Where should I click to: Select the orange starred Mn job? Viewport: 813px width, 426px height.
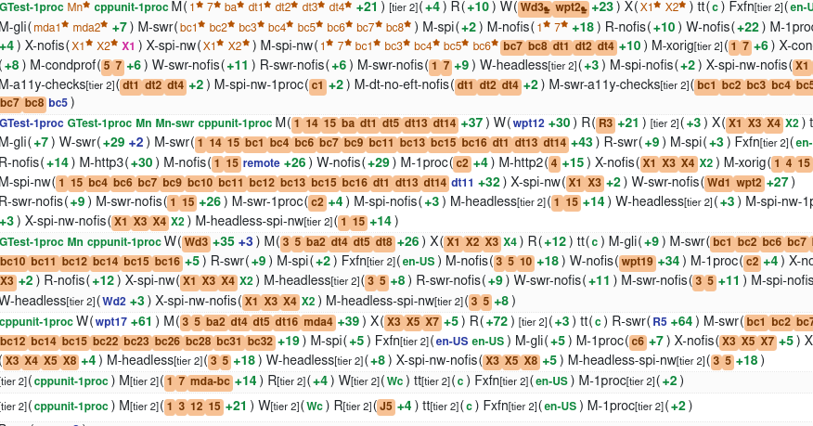coord(79,7)
